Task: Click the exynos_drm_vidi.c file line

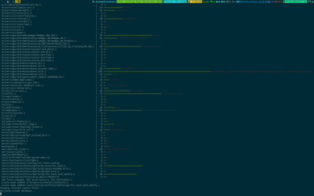Action: click(27, 61)
